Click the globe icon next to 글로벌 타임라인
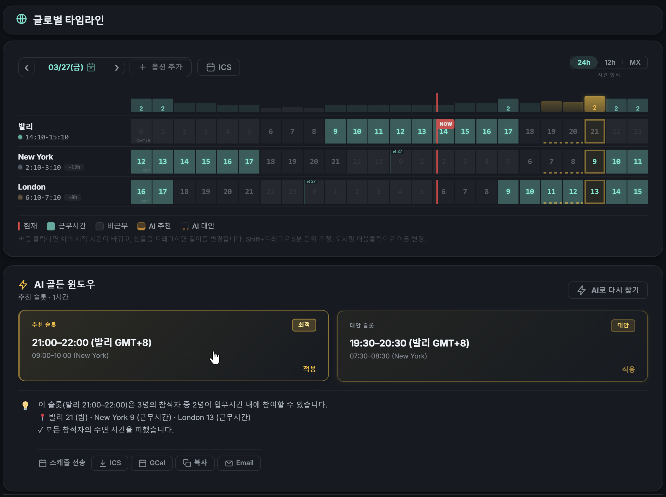Screen dimensions: 666x497 pyautogui.click(x=22, y=20)
